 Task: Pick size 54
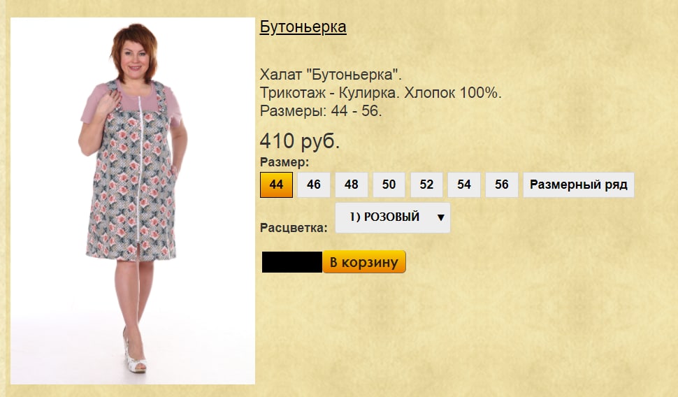pyautogui.click(x=464, y=185)
